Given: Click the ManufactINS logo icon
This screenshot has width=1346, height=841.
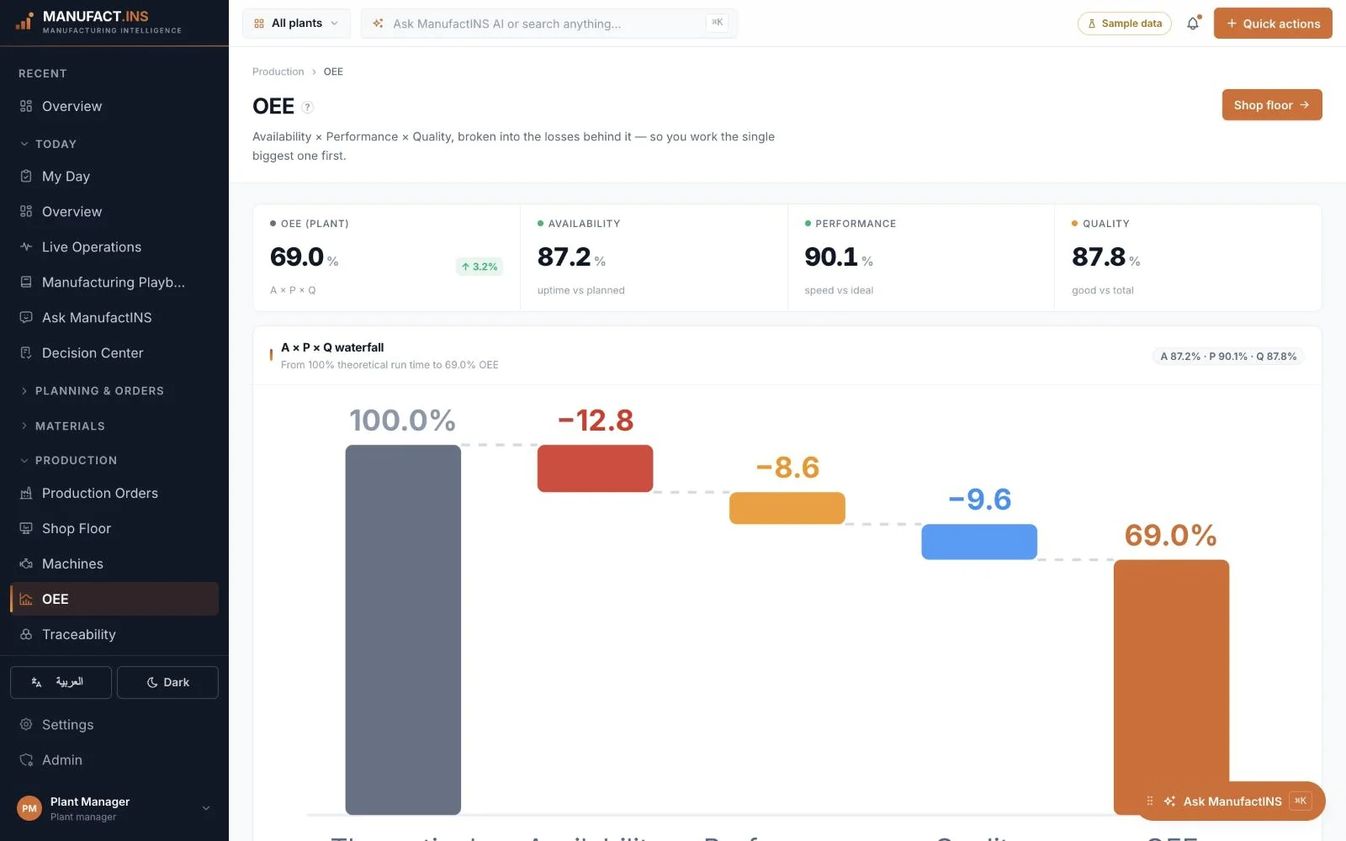Looking at the screenshot, I should click(x=24, y=21).
